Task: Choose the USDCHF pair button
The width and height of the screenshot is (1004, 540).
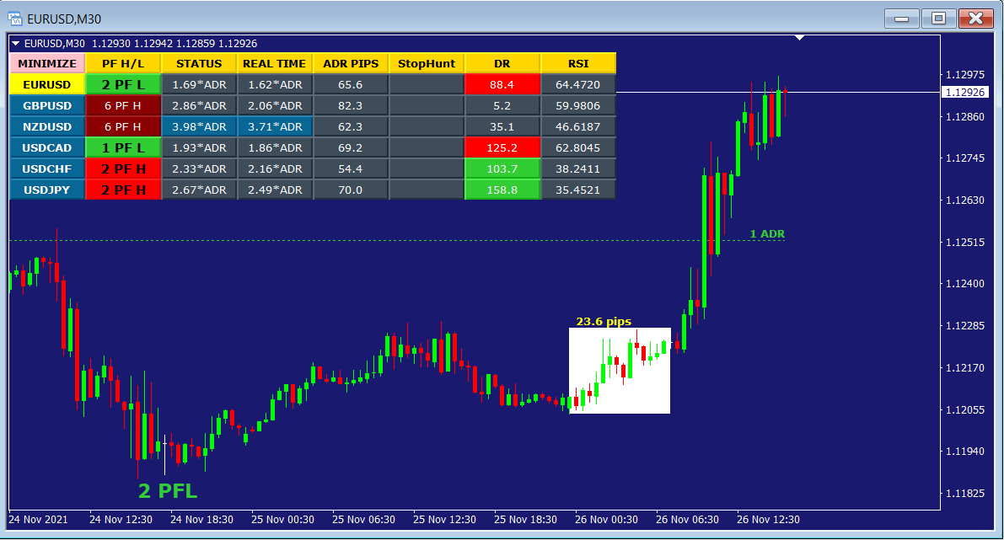Action: coord(47,168)
